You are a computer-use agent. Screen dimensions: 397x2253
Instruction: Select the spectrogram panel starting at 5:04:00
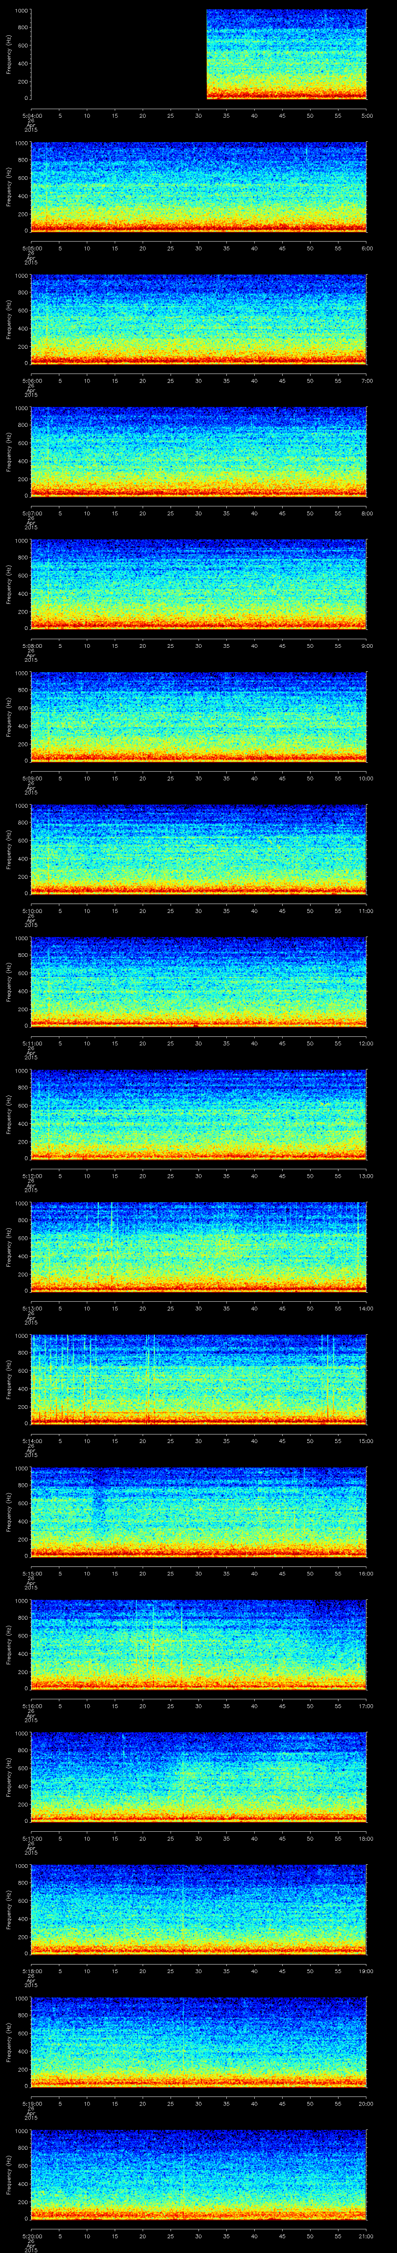click(198, 54)
